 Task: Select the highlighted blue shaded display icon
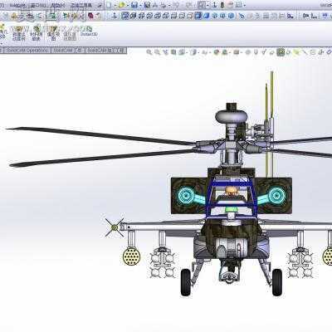(x=198, y=16)
